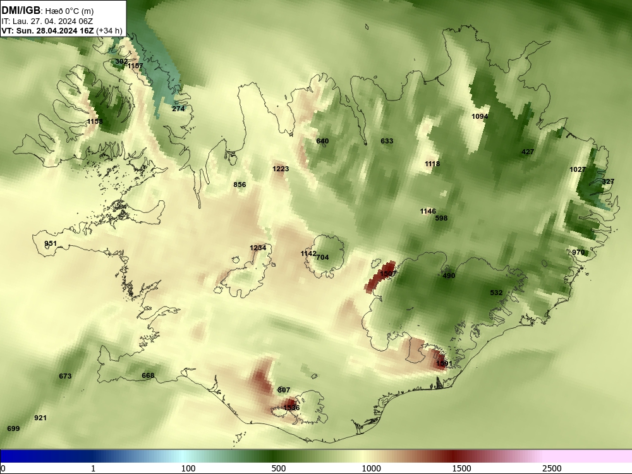Click the 'Hæð 0°C (m)' label
632x474 pixels.
70,11
